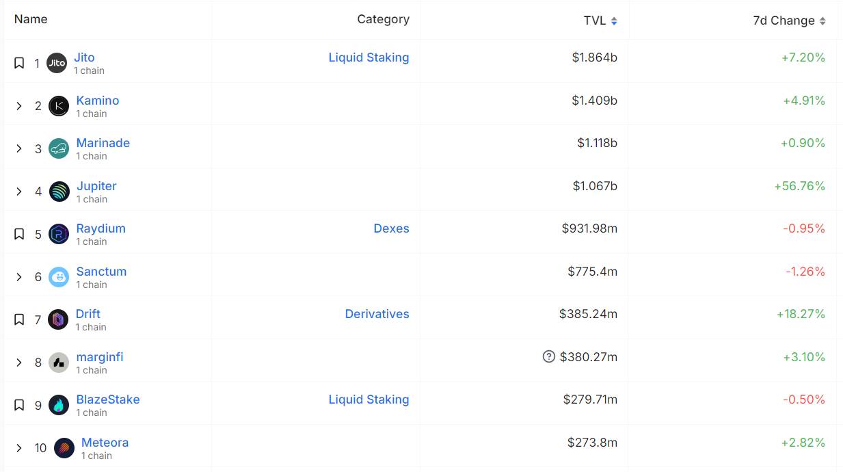Select the -0.95% change value
Viewport: 843px width, 472px height.
tap(804, 228)
